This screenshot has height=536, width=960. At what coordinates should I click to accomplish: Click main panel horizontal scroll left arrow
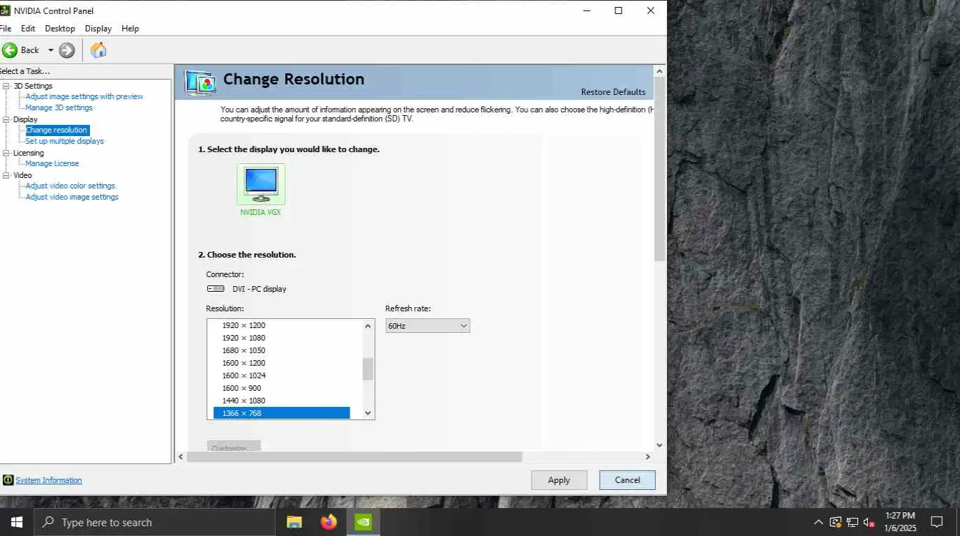tap(181, 456)
